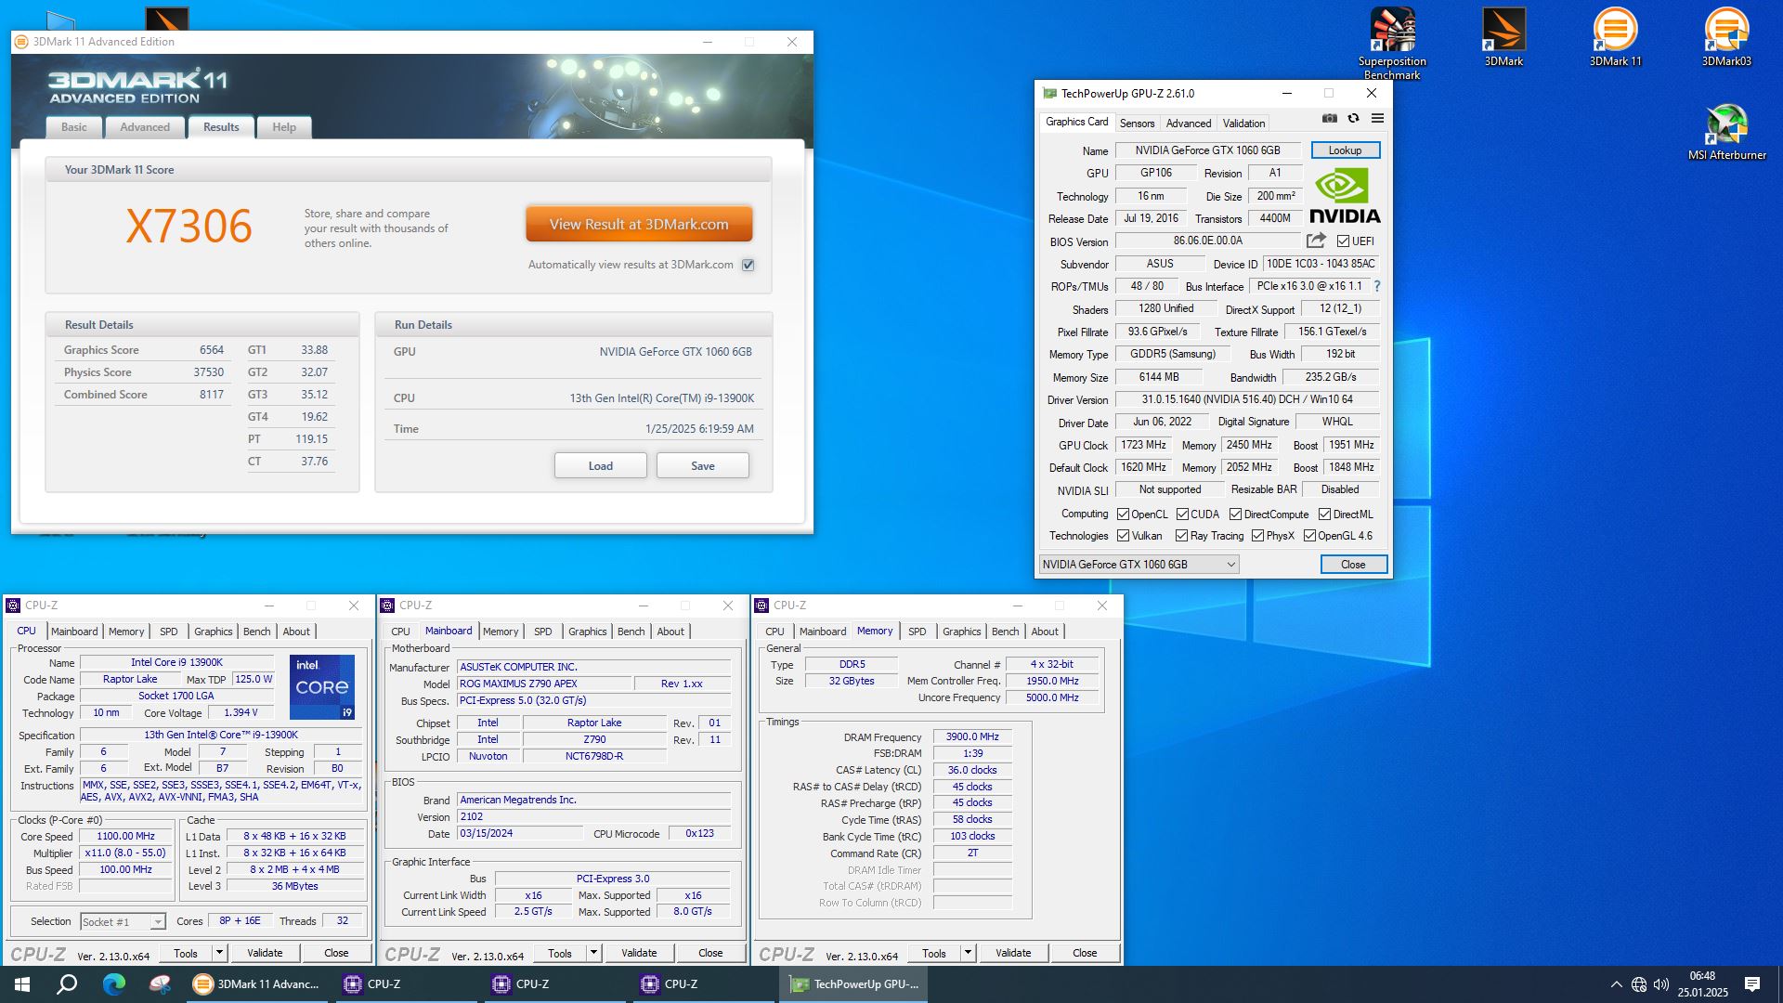This screenshot has width=1783, height=1003.
Task: Open taskbar Search
Action: click(x=67, y=984)
